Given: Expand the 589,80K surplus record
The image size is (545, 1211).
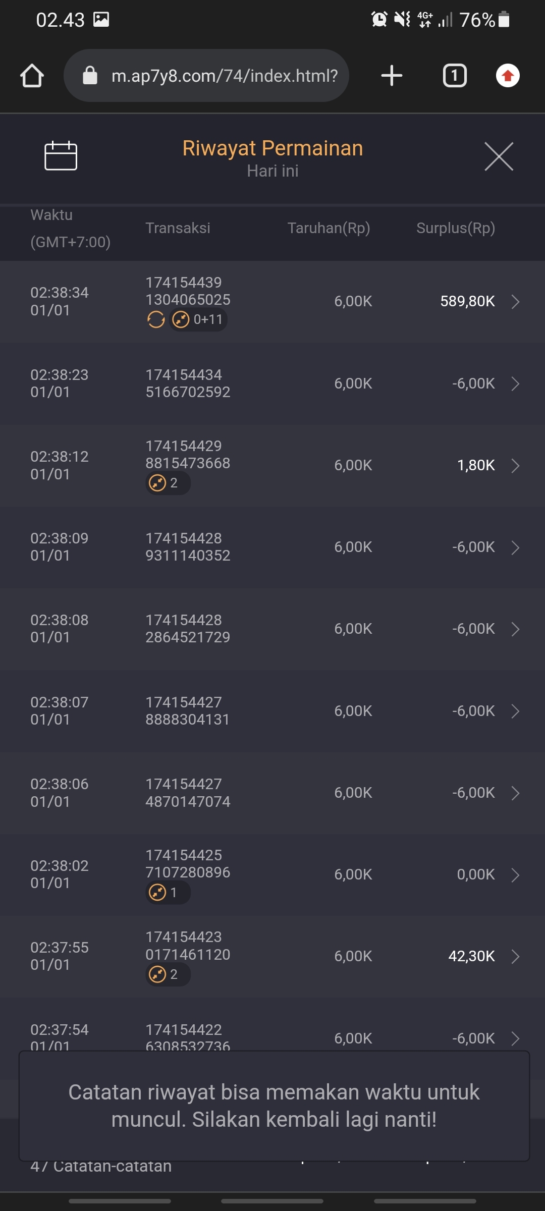Looking at the screenshot, I should click(x=515, y=302).
